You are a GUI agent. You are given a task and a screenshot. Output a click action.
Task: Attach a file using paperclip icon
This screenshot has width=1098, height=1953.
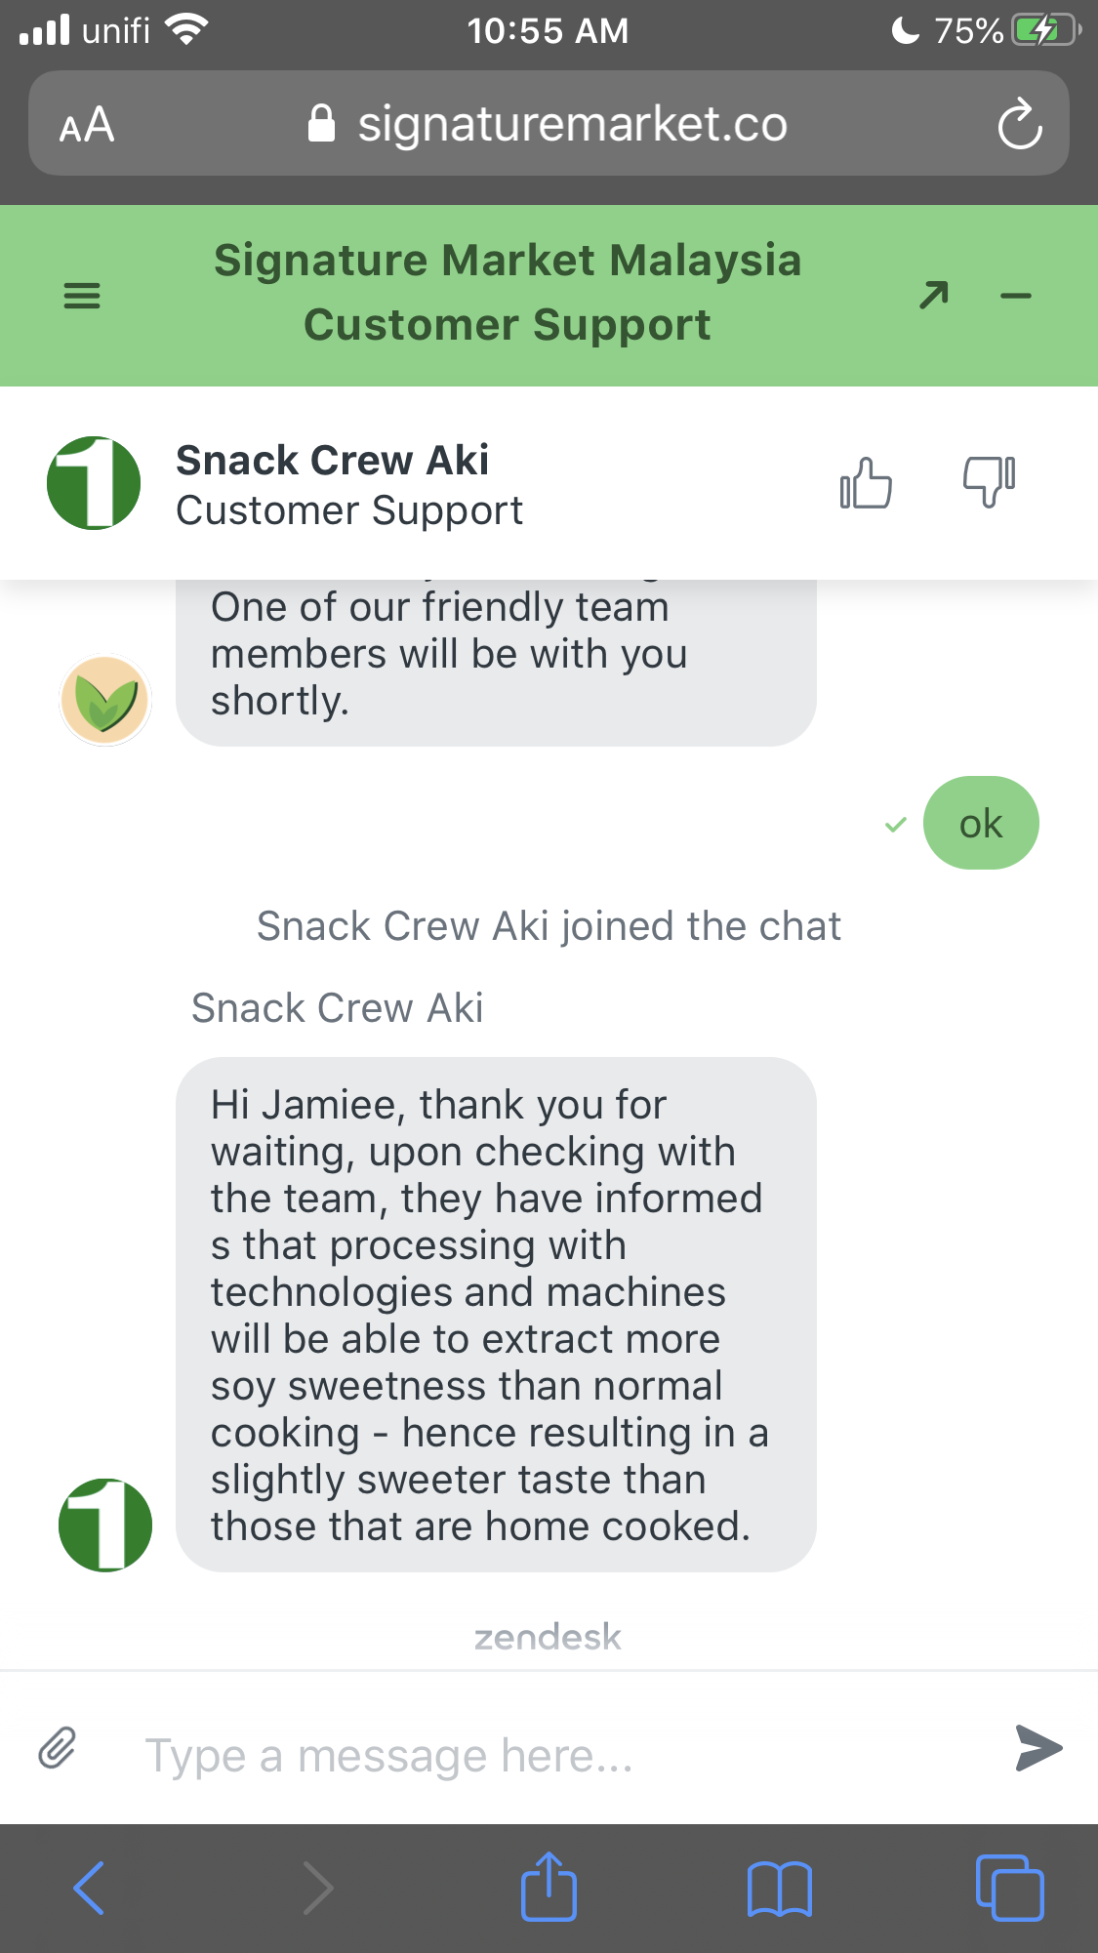58,1747
